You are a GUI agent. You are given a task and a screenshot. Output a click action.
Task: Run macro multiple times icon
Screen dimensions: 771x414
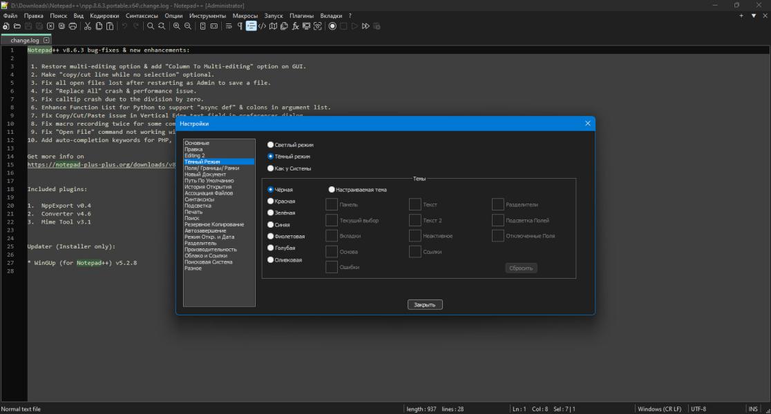[365, 26]
